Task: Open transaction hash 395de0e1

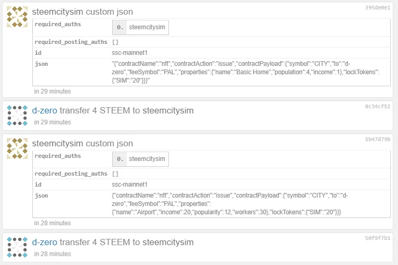Action: click(x=378, y=8)
